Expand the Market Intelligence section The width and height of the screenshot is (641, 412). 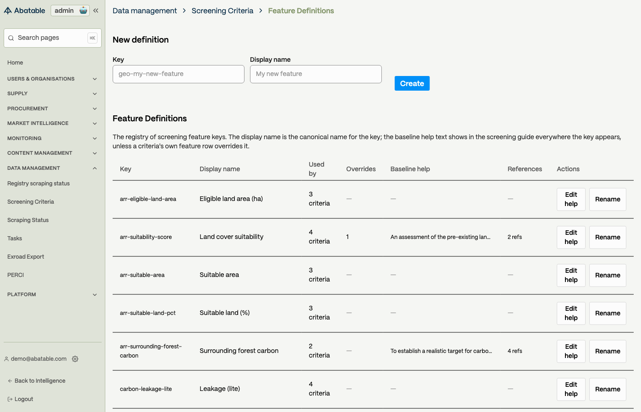[x=52, y=123]
